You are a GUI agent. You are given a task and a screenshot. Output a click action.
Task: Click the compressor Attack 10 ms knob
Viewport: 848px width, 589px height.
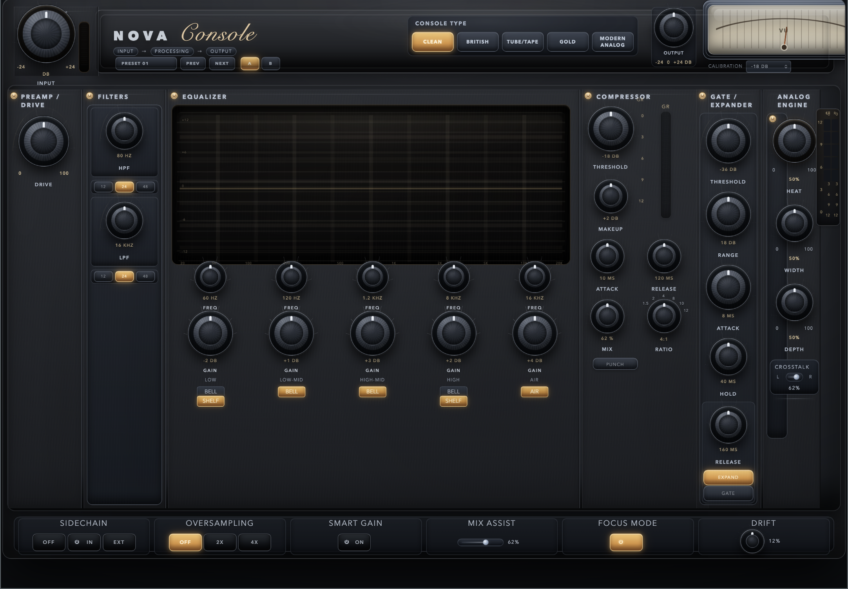point(607,256)
